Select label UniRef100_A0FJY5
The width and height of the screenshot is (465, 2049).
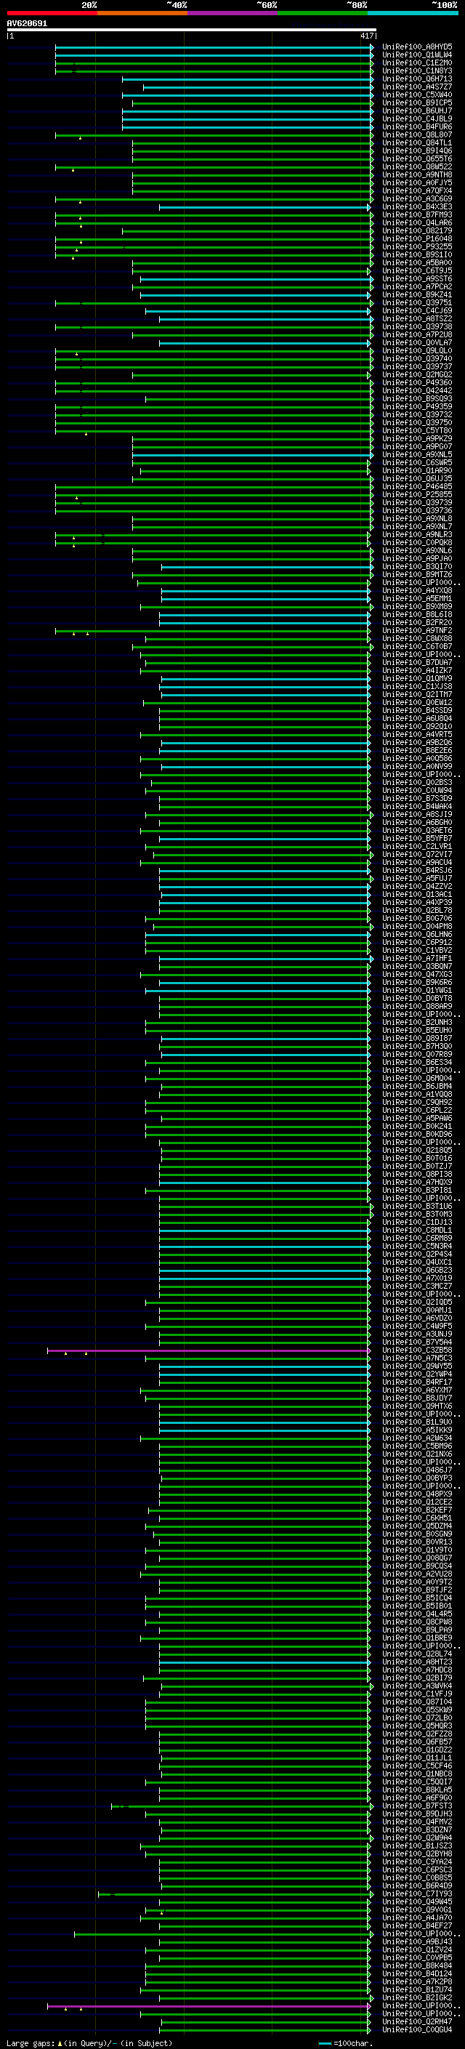tap(417, 183)
